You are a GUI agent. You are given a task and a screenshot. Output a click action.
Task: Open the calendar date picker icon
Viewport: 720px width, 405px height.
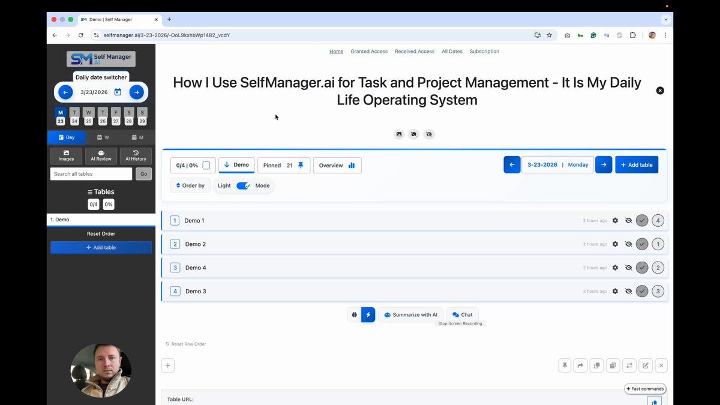(118, 92)
